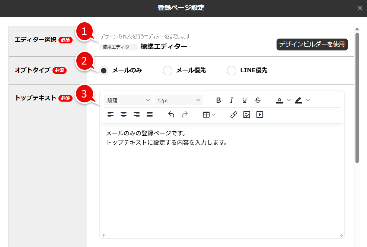The width and height of the screenshot is (367, 247).
Task: Open the 12pt font size dropdown
Action: (179, 100)
